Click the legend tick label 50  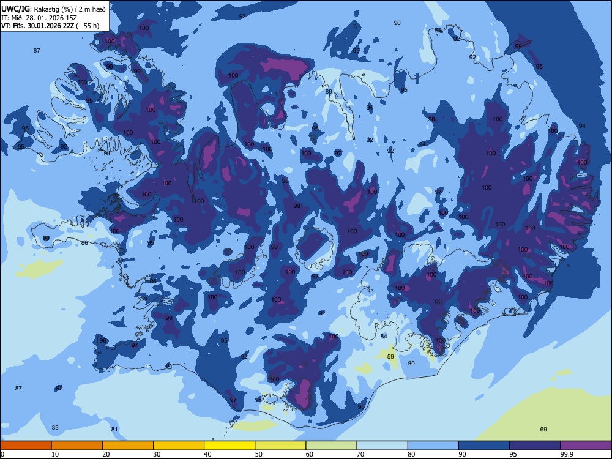tap(259, 454)
